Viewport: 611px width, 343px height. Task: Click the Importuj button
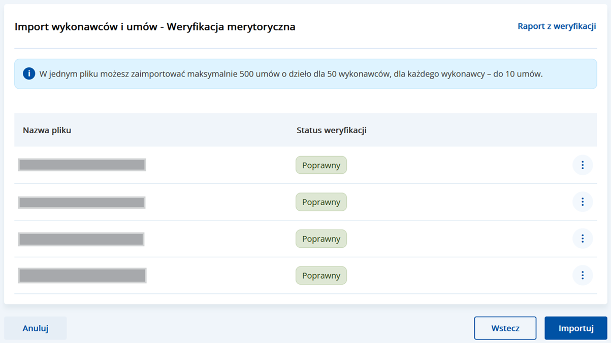coord(575,328)
